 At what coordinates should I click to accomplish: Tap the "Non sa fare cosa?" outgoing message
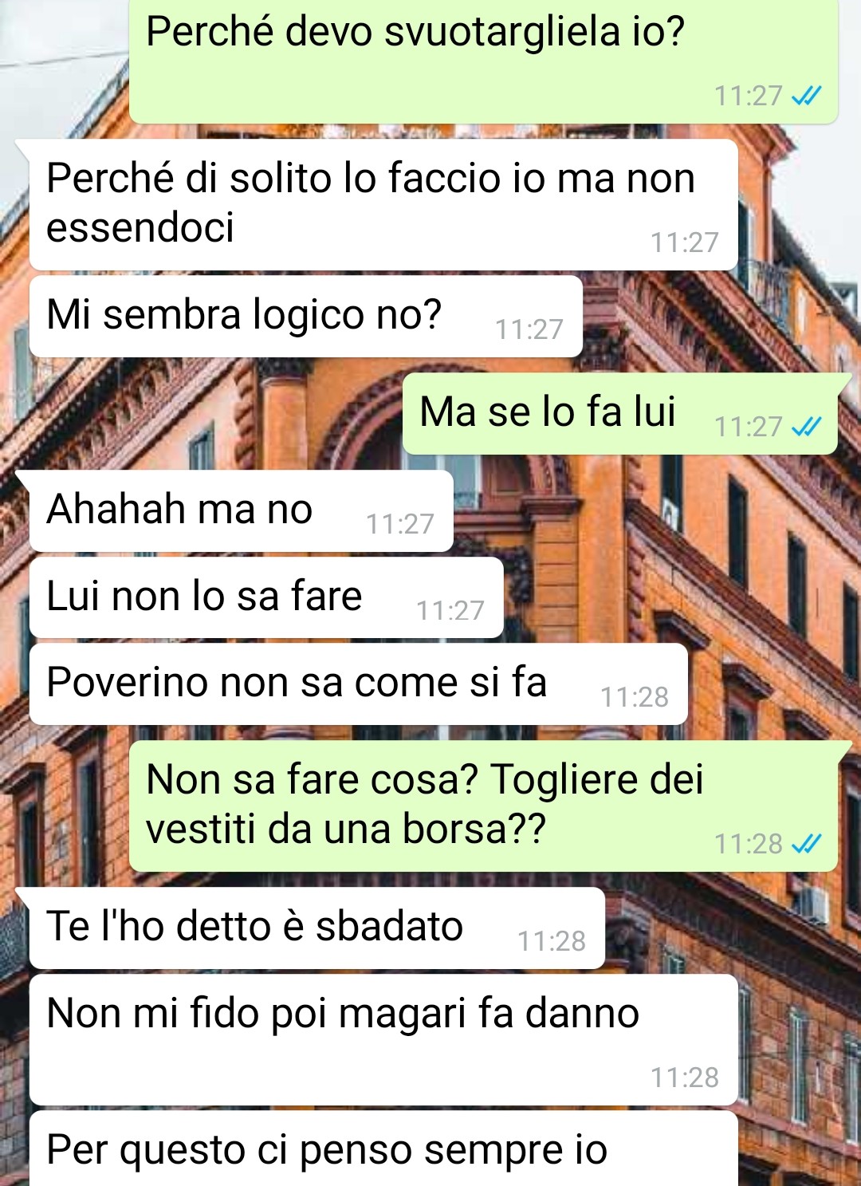(483, 806)
